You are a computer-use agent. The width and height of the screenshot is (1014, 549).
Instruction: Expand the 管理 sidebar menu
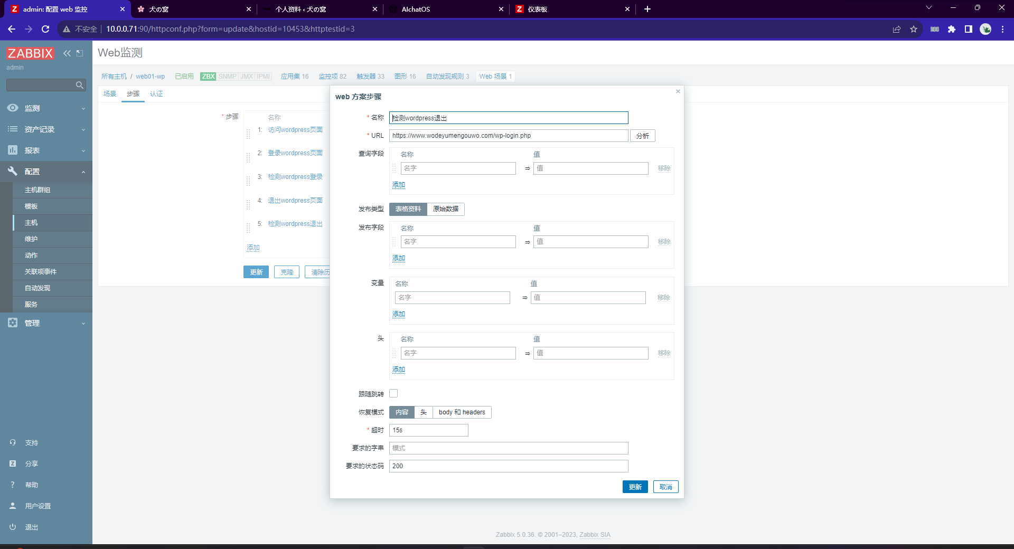pyautogui.click(x=46, y=323)
